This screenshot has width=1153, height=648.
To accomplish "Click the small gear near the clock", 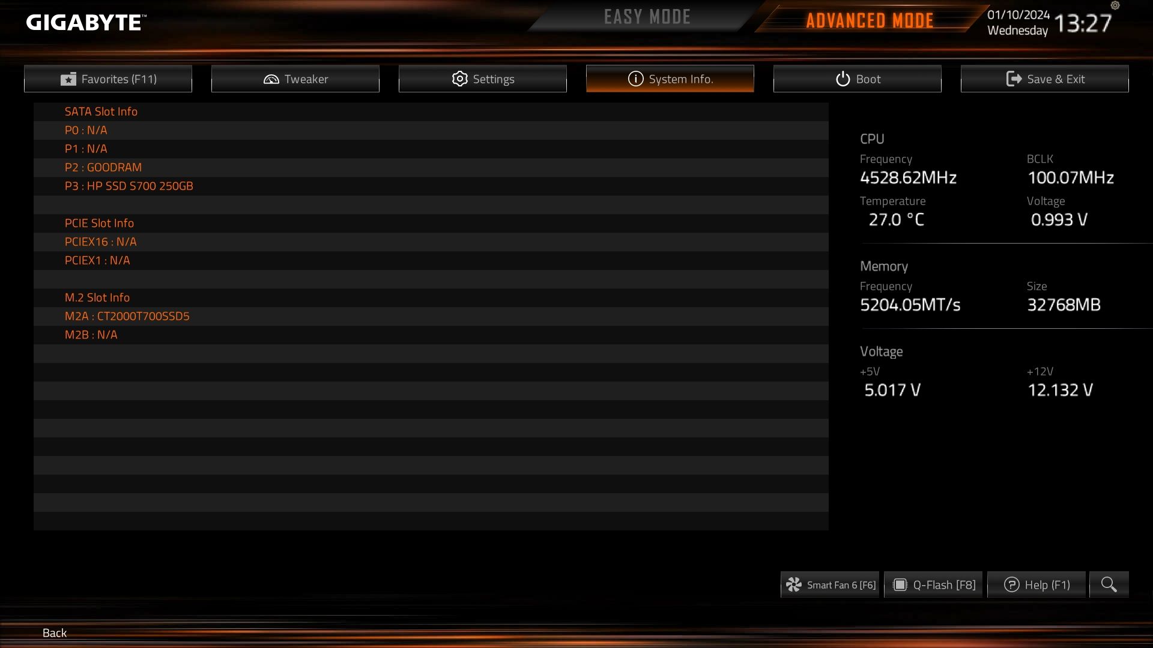I will tap(1115, 5).
